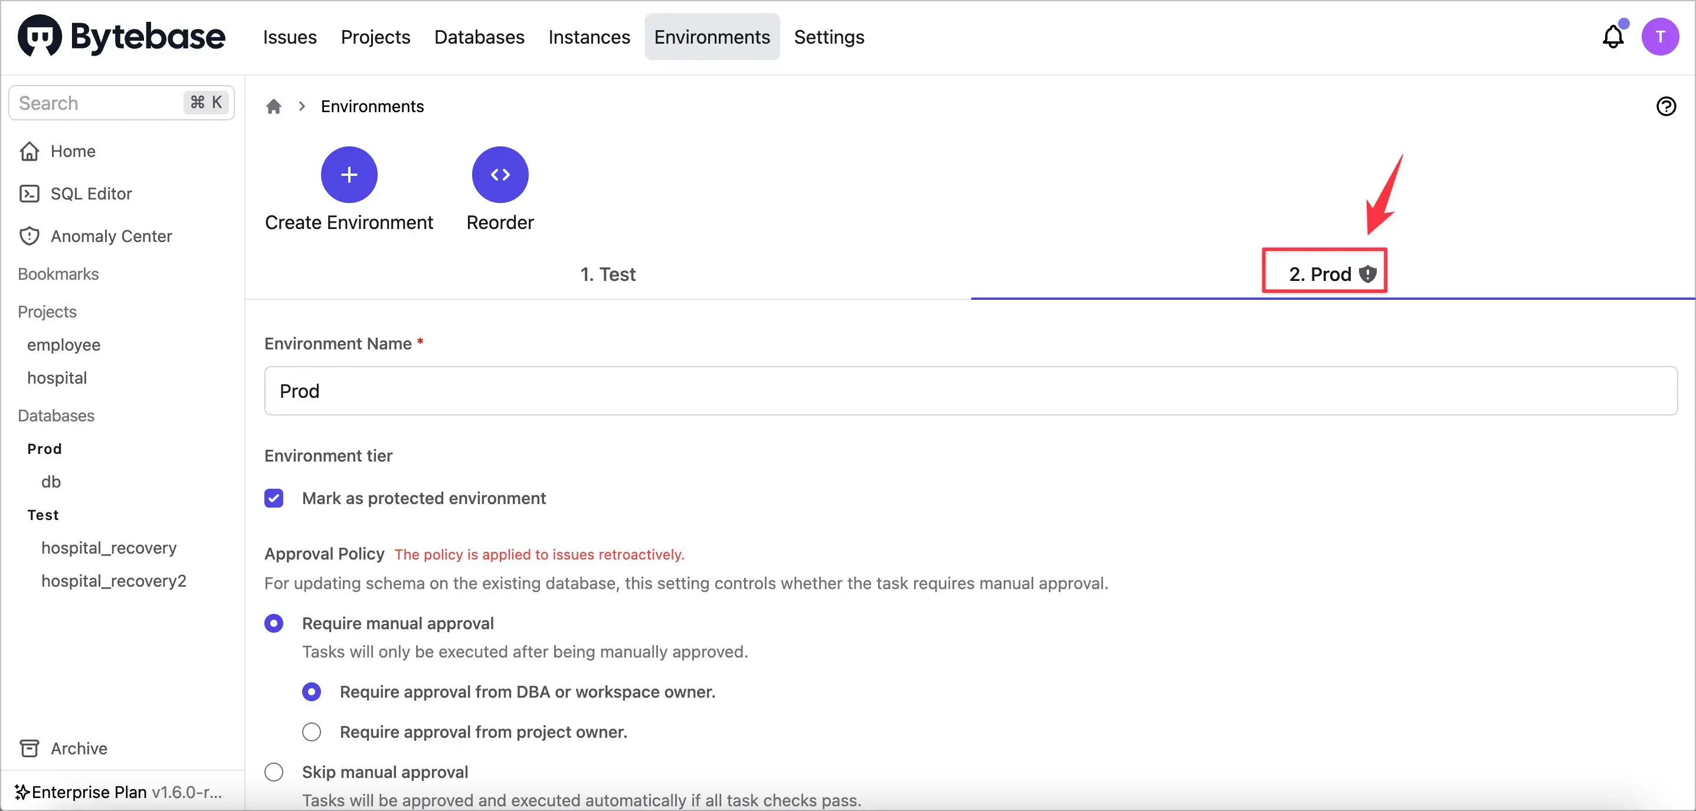Open the user avatar T menu
Viewport: 1696px width, 811px height.
tap(1660, 37)
